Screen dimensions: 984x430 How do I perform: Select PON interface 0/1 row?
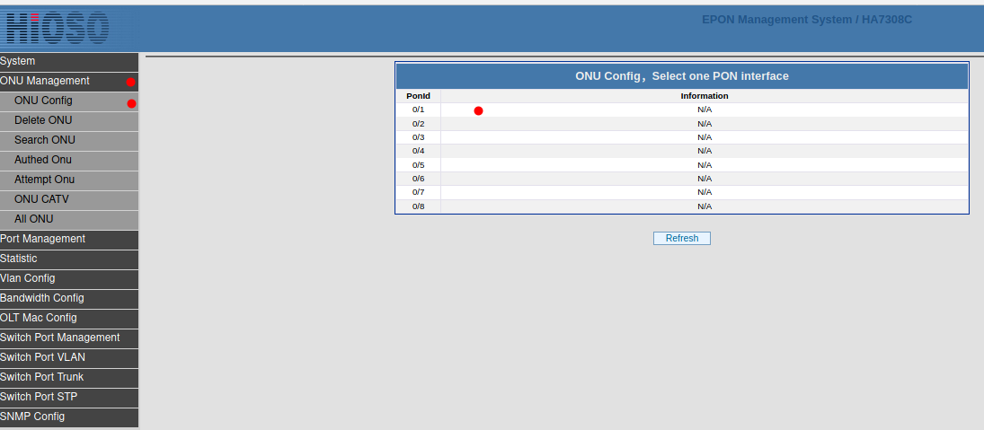(418, 110)
